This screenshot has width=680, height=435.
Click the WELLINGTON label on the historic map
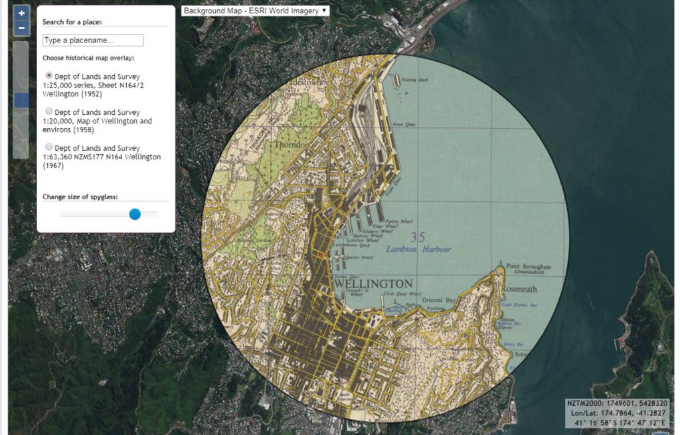coord(374,284)
